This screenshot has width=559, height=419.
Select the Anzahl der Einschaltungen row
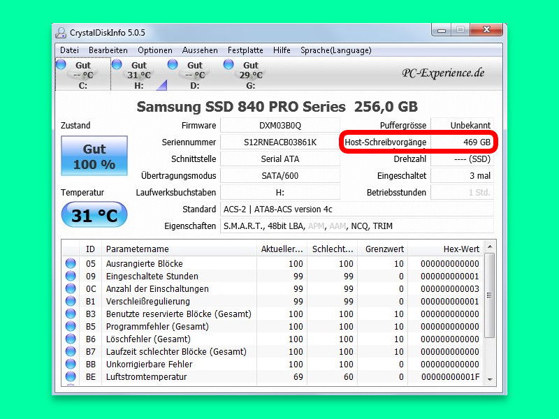(273, 288)
